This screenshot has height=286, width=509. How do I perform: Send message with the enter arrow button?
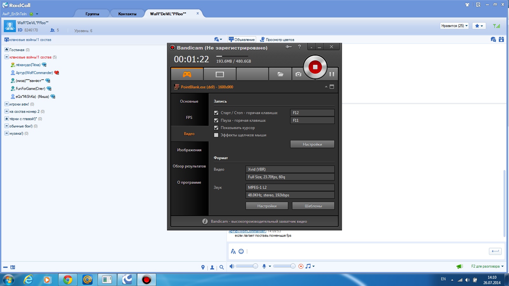click(x=495, y=251)
